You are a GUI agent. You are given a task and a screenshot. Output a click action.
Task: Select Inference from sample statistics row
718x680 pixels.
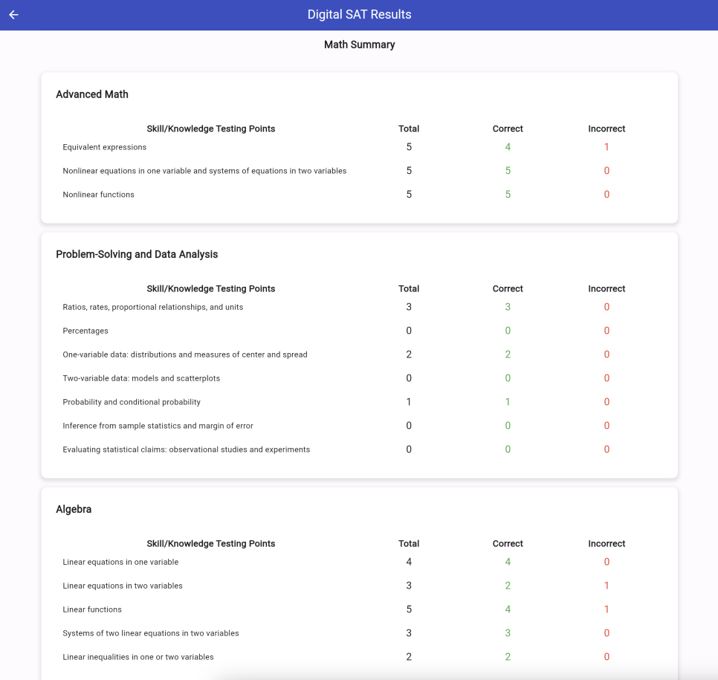158,426
